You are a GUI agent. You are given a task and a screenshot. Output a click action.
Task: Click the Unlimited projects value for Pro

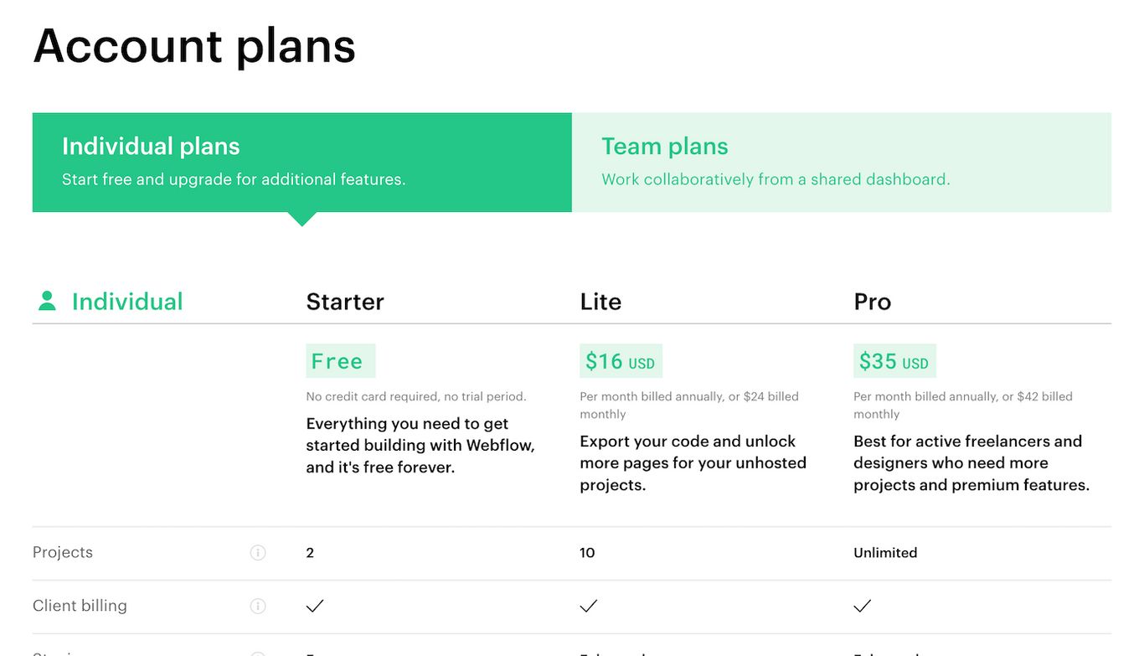885,553
